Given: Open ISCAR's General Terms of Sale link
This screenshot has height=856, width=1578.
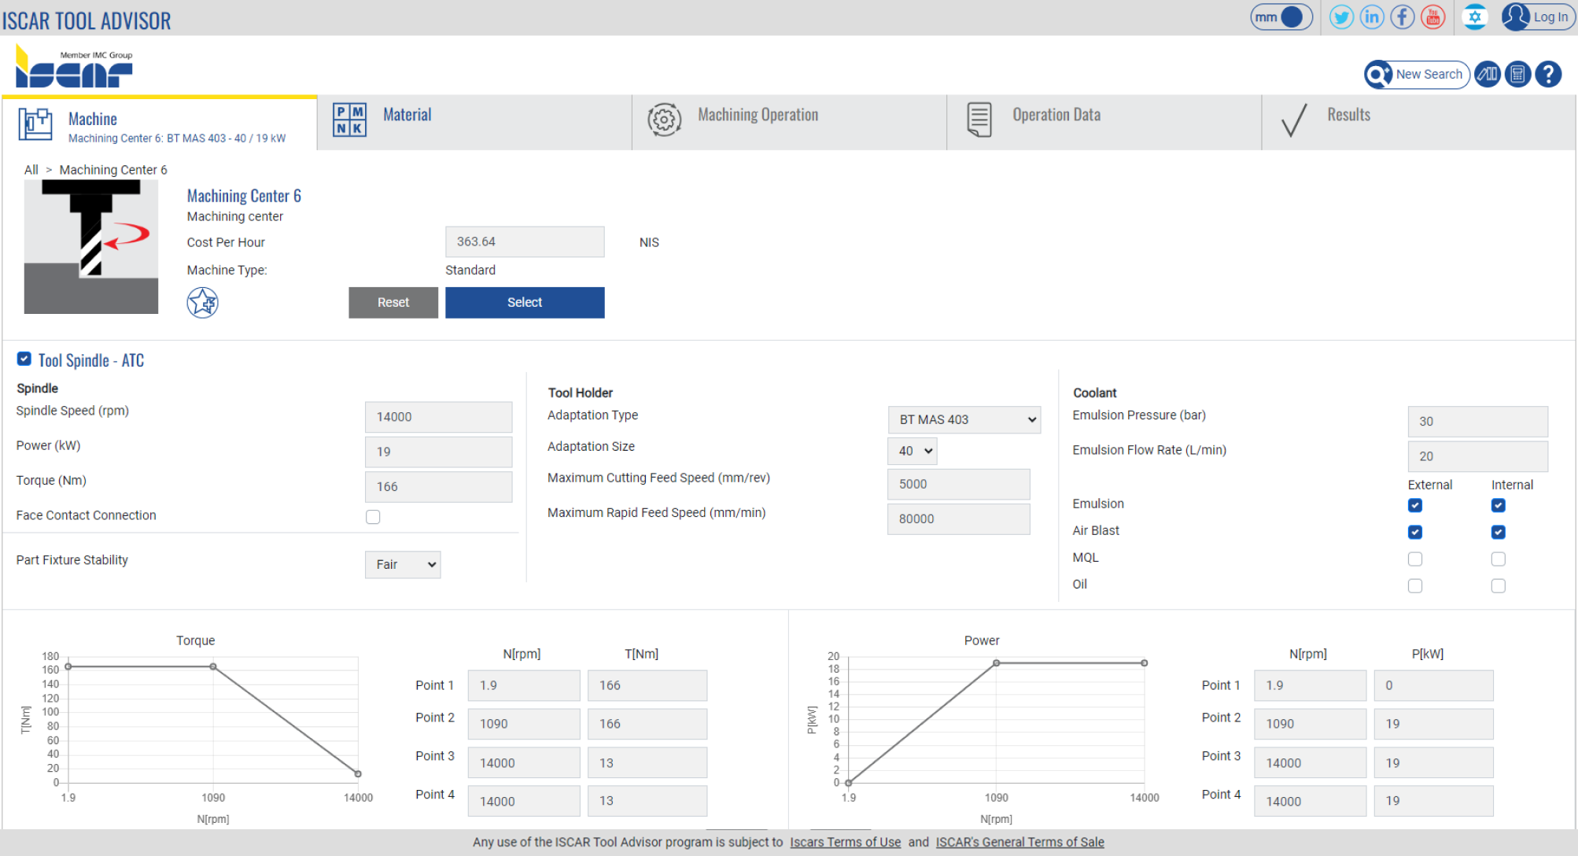Looking at the screenshot, I should point(1019,842).
